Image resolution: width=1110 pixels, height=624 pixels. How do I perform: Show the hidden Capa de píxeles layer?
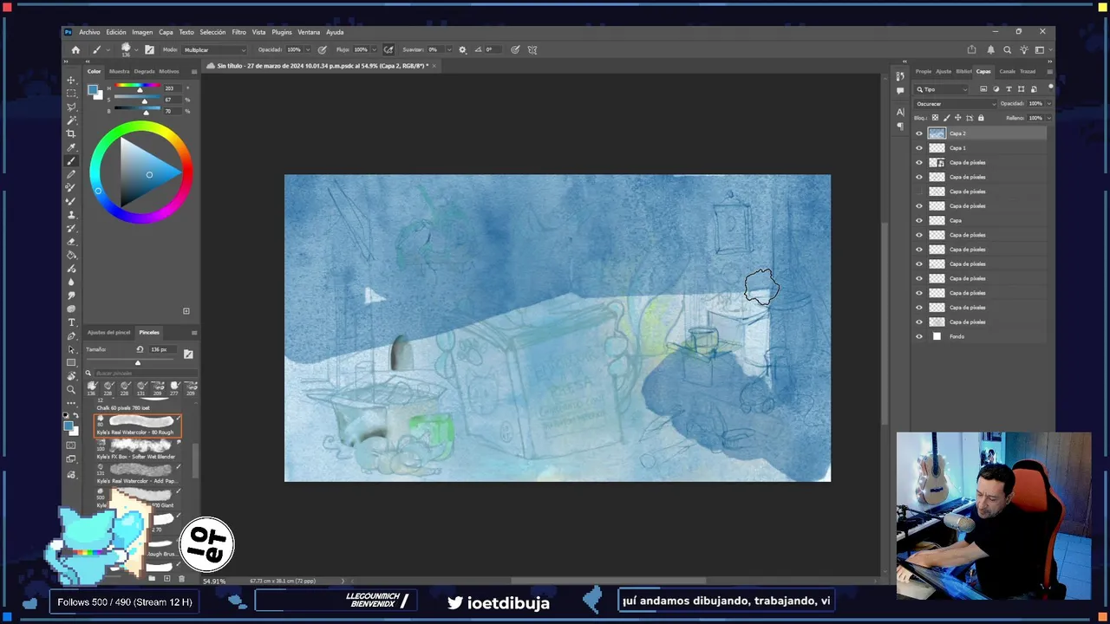(919, 192)
